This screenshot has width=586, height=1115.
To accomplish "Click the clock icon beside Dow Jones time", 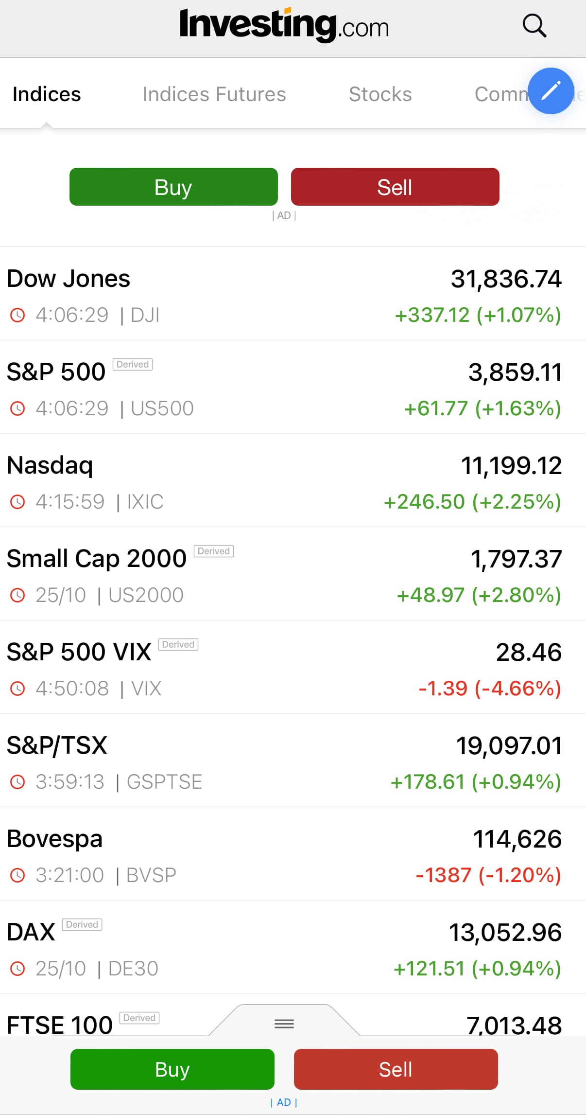I will (x=17, y=315).
